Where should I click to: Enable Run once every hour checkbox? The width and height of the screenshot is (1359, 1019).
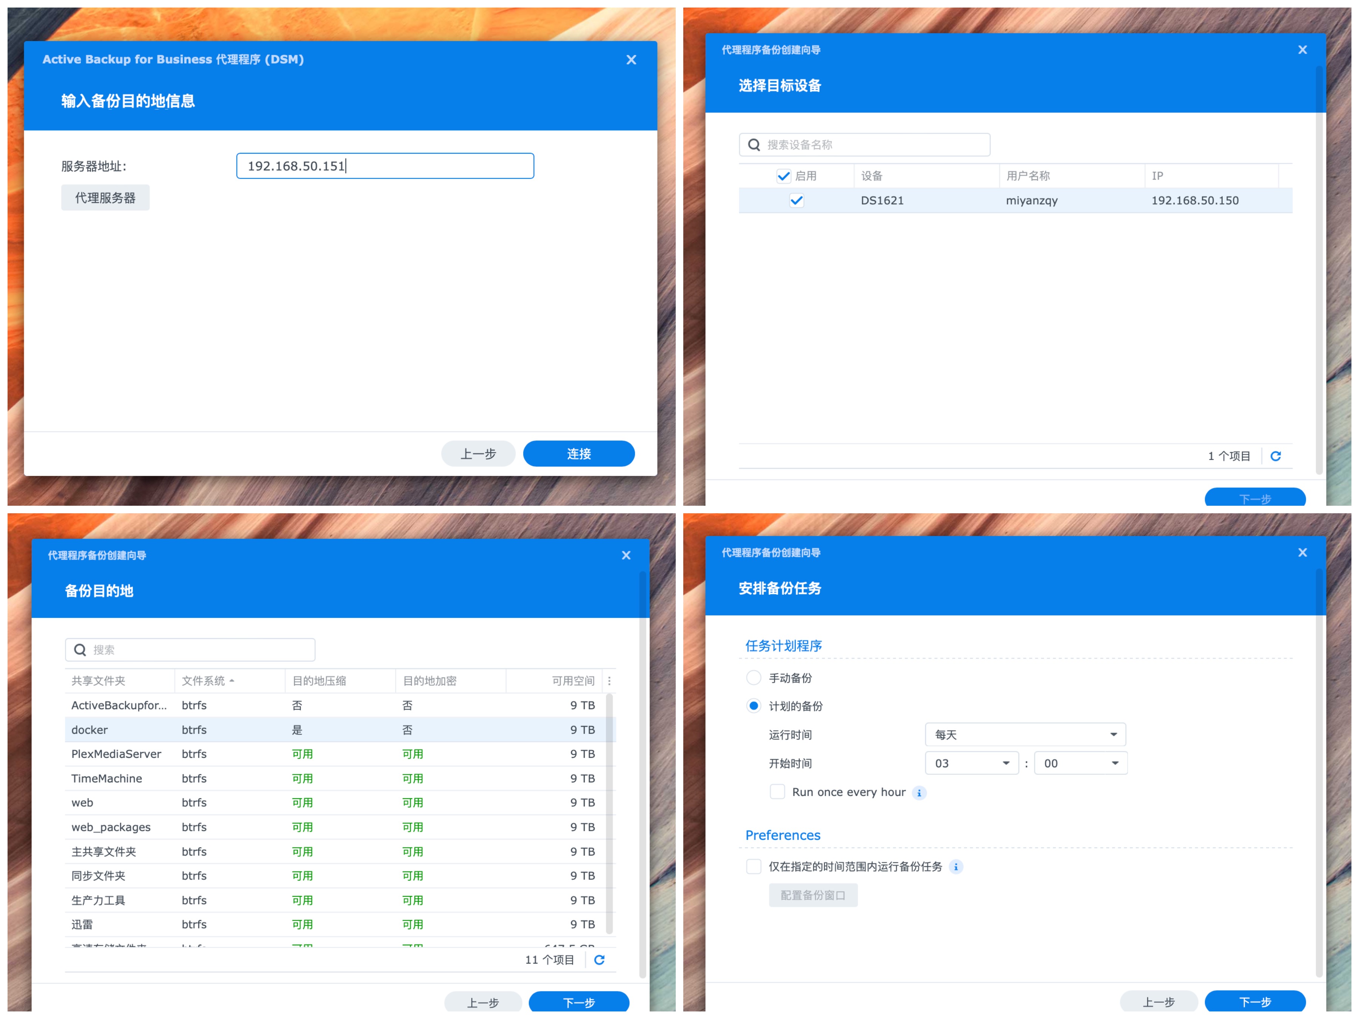click(777, 792)
